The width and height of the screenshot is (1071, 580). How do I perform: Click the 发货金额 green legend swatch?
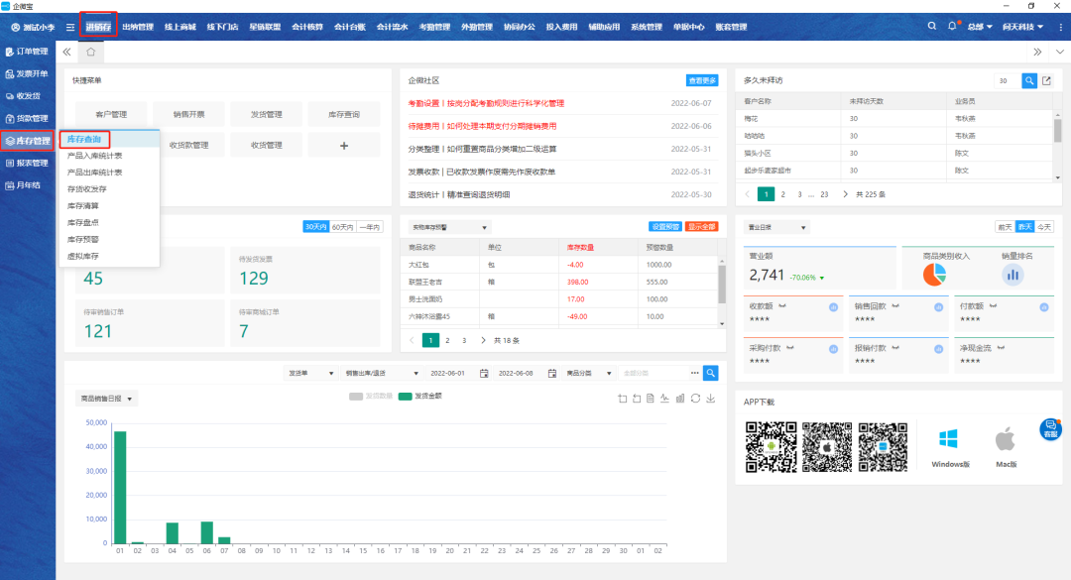tap(405, 396)
